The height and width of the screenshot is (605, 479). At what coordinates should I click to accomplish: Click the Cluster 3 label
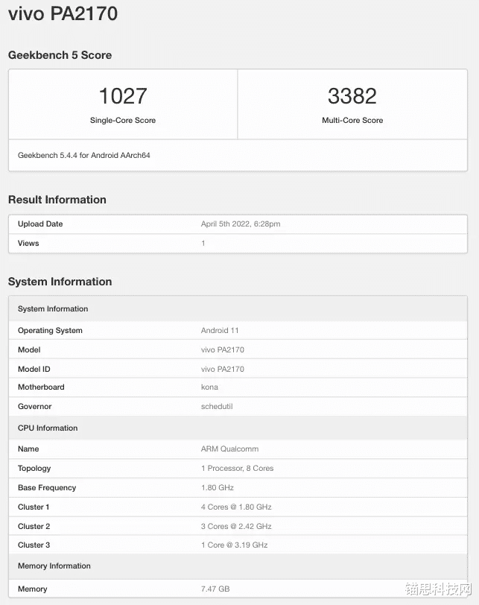coord(34,545)
